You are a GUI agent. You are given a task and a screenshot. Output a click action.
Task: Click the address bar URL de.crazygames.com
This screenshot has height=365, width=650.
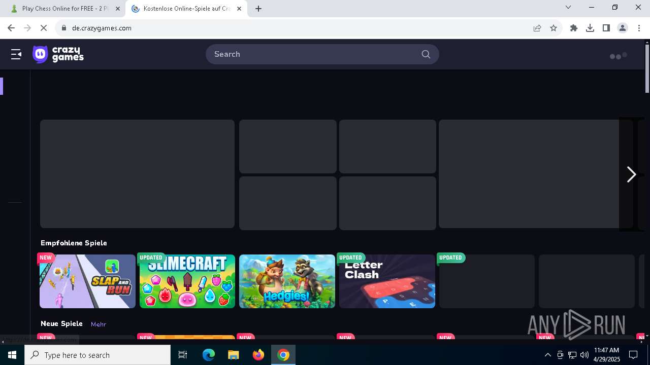coord(102,28)
